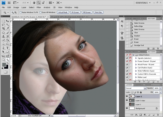Toggle Quick Mask mode

(x=5, y=72)
